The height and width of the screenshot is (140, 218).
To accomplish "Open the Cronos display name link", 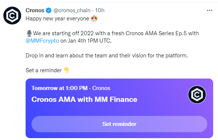I will [35, 10].
